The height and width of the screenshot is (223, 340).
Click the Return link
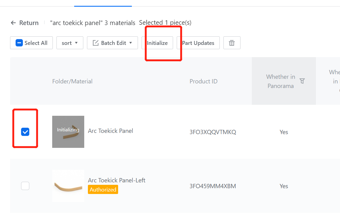coord(29,23)
